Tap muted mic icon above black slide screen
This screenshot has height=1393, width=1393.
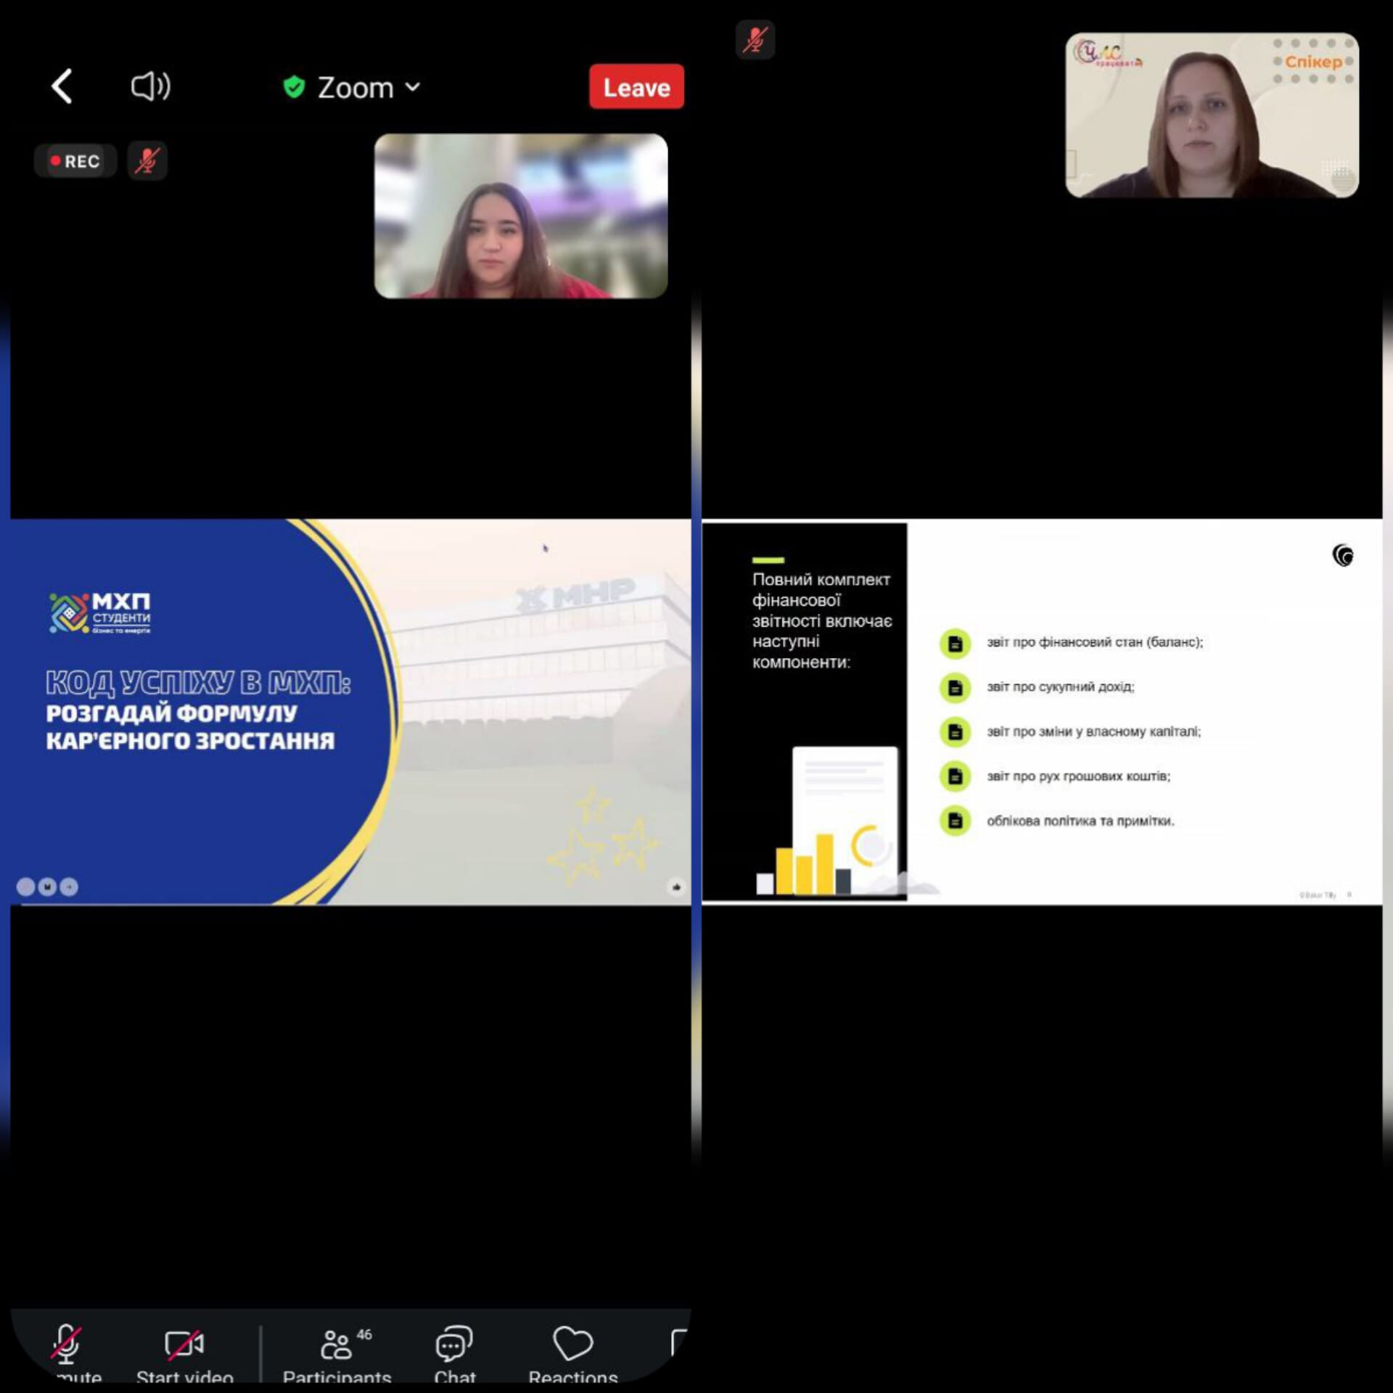tap(755, 39)
